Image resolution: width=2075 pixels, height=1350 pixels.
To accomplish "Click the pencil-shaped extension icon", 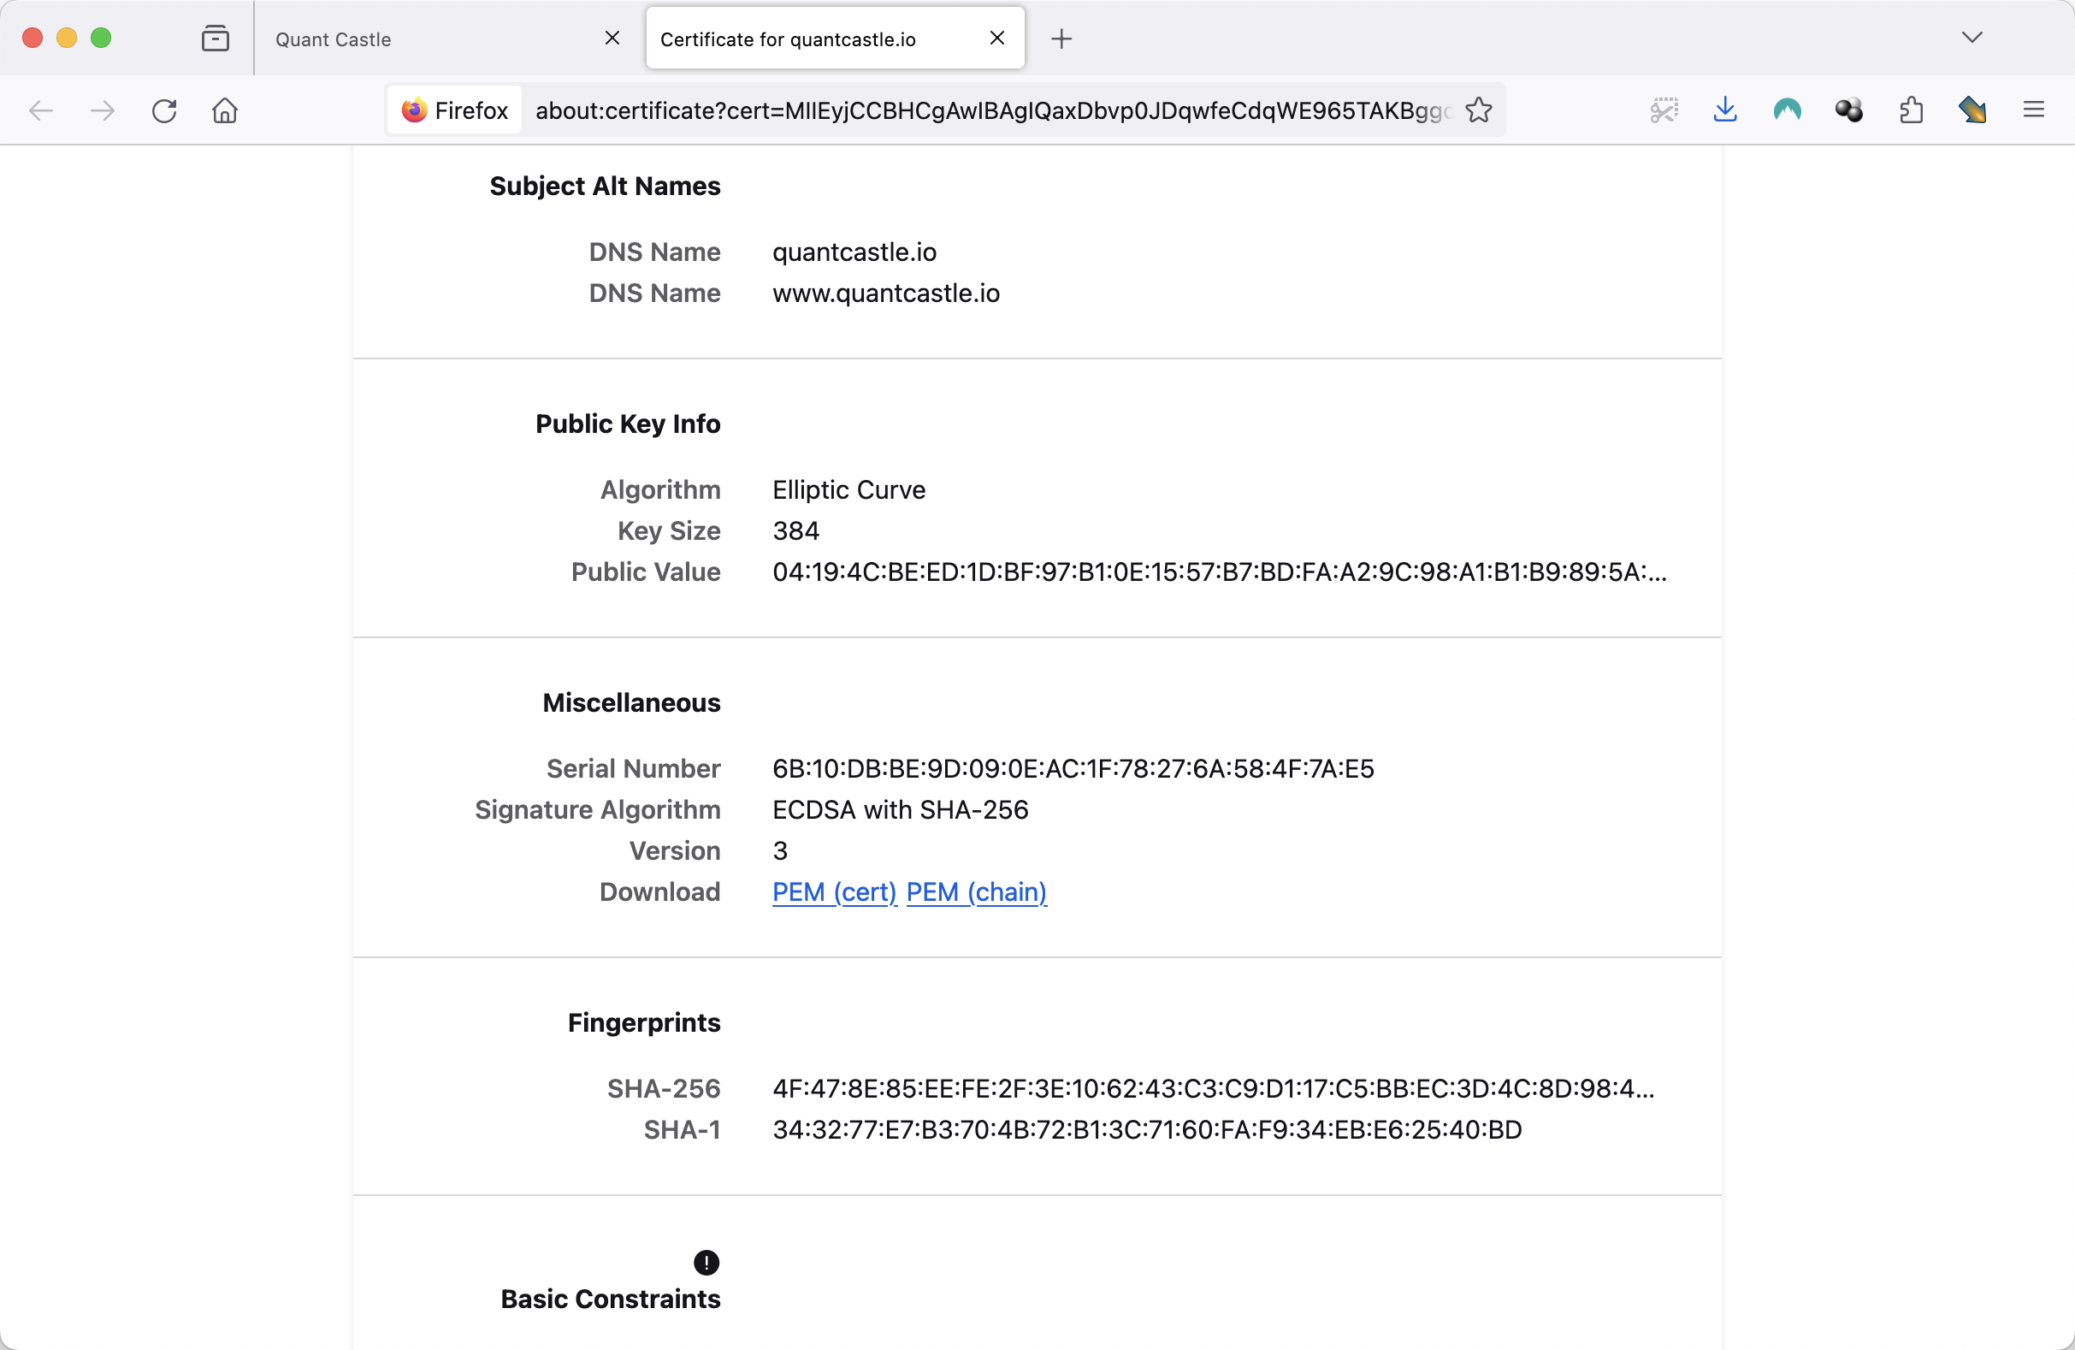I will click(x=1972, y=110).
